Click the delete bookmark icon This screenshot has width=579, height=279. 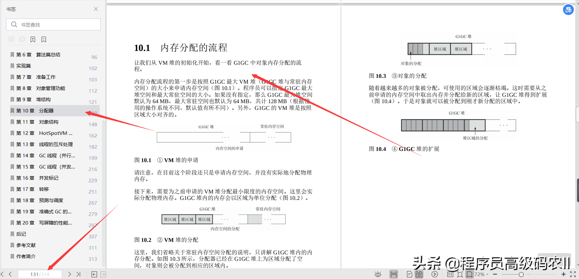(44, 39)
